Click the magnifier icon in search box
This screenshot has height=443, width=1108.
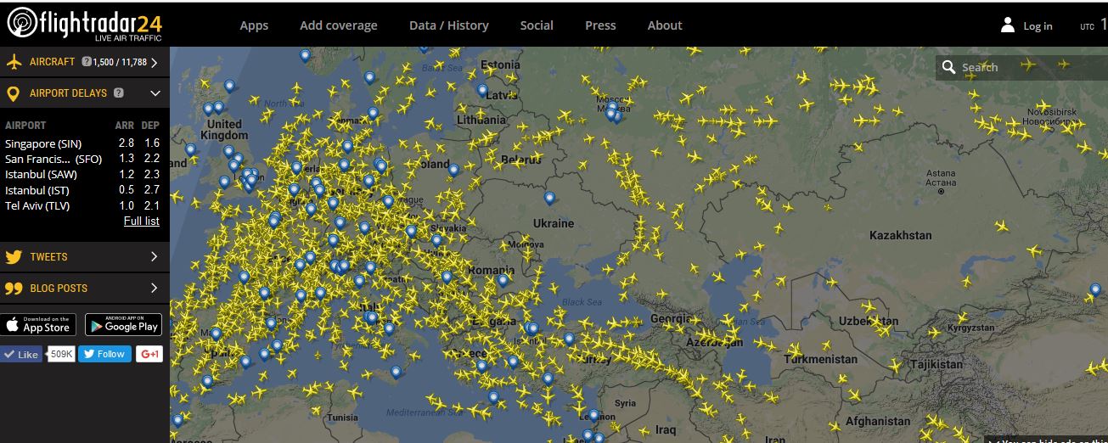pos(948,67)
